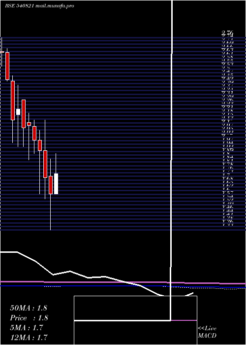Click the '5MA : 1.7' value
Screen dimensions: 246x345
(27, 328)
